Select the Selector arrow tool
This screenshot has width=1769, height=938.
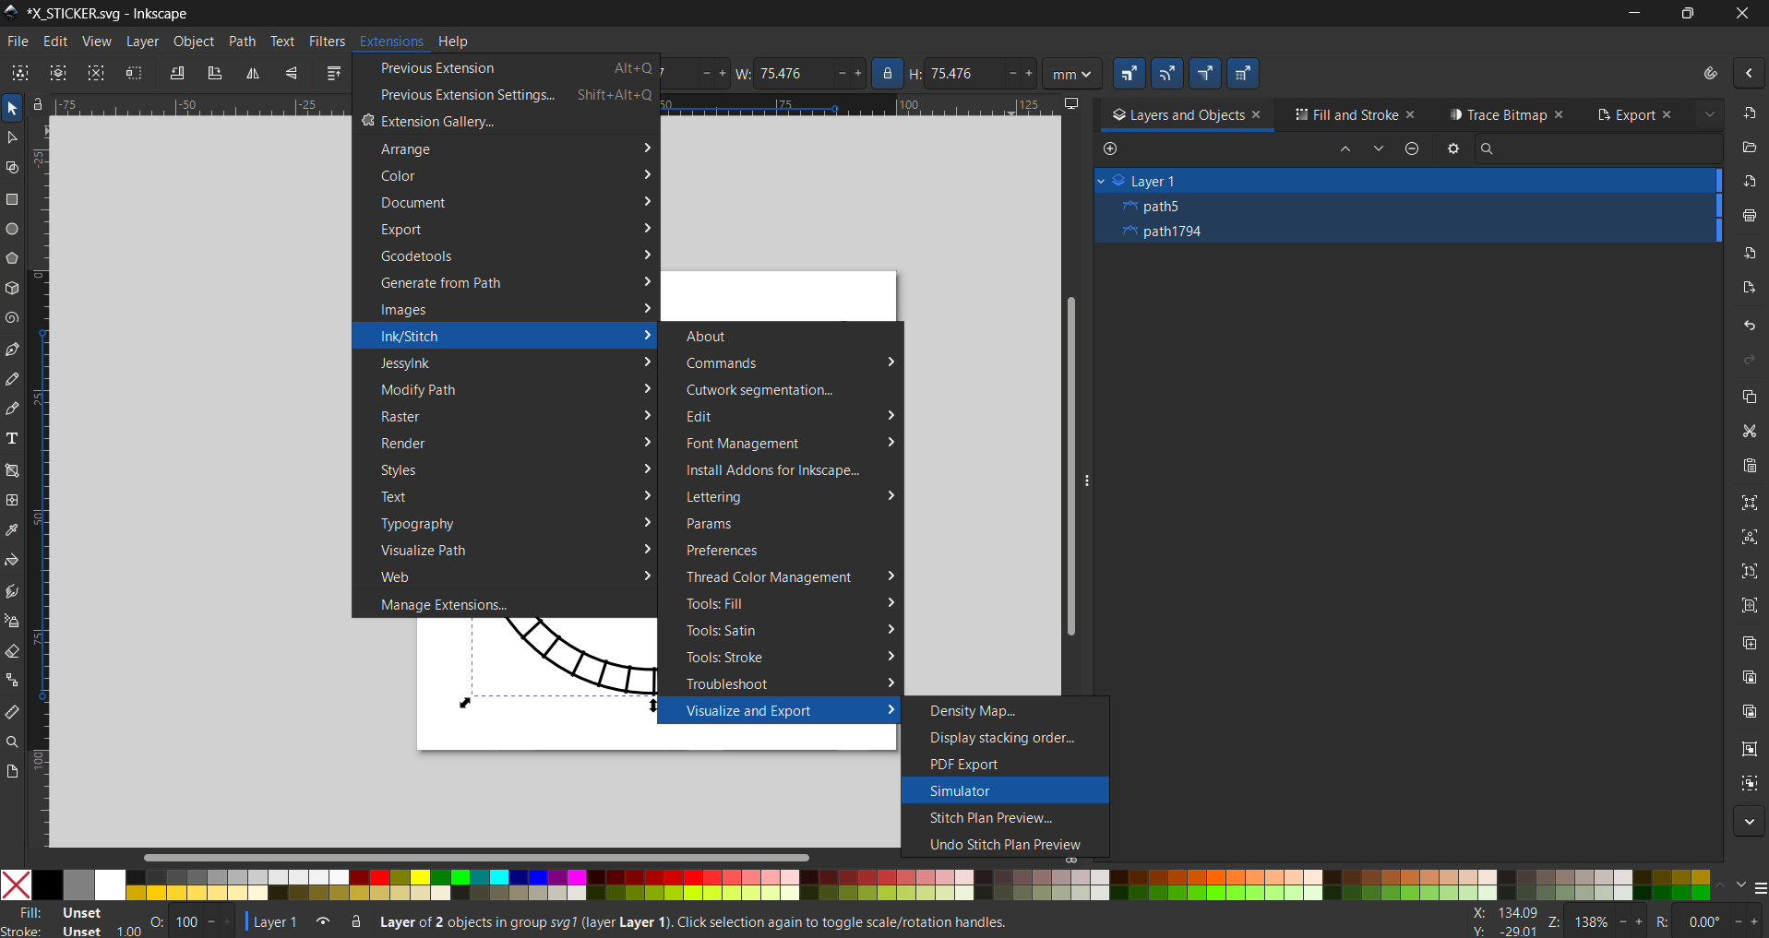[12, 109]
